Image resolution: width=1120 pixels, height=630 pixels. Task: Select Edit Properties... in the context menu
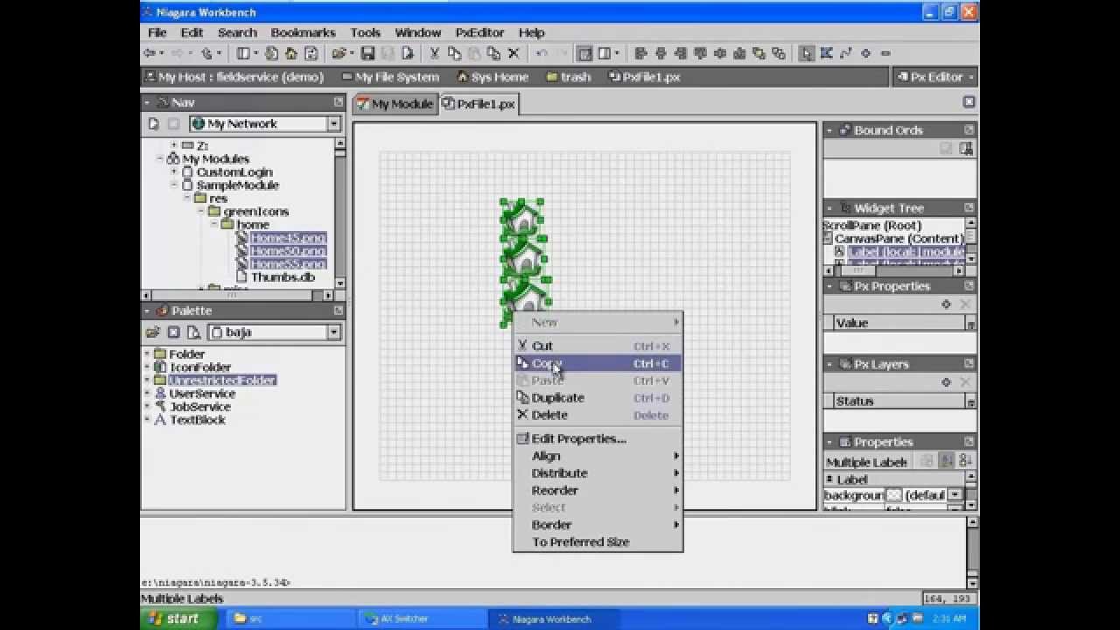tap(598, 438)
